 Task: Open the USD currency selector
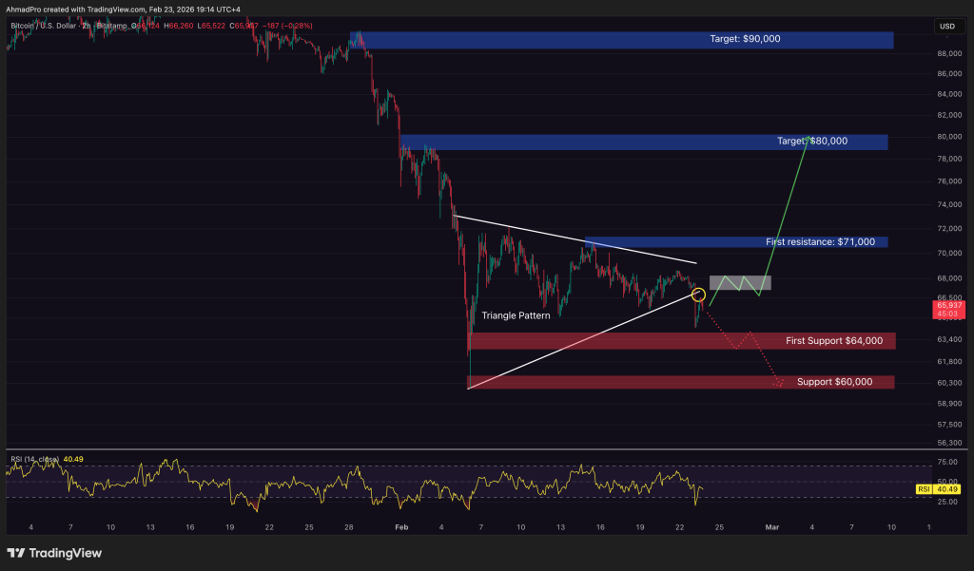point(946,26)
